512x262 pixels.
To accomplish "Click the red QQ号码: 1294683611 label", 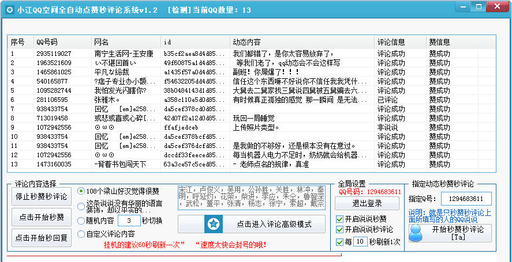I will coord(370,191).
